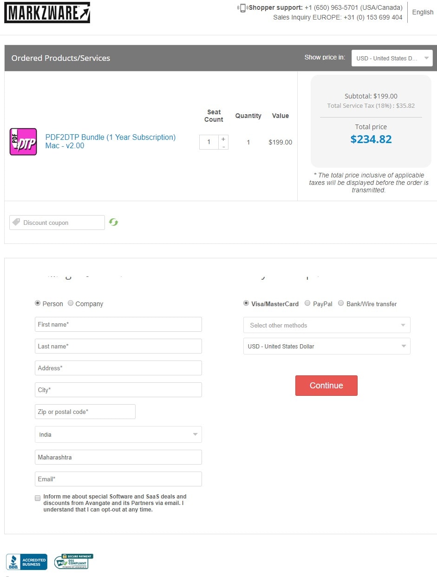Open the India country dropdown
Image resolution: width=437 pixels, height=577 pixels.
coord(118,434)
